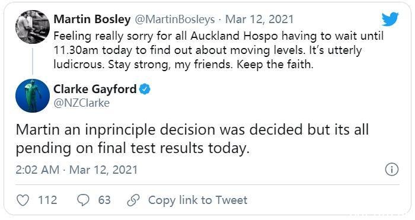Open the tweet info circle icon

point(391,170)
